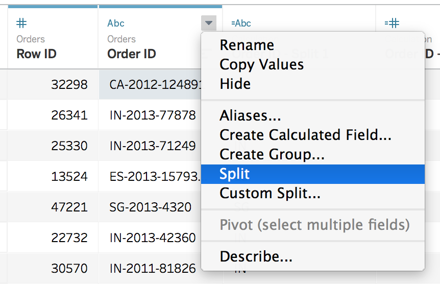
Task: Open the Aliases... dialog
Action: tap(250, 116)
